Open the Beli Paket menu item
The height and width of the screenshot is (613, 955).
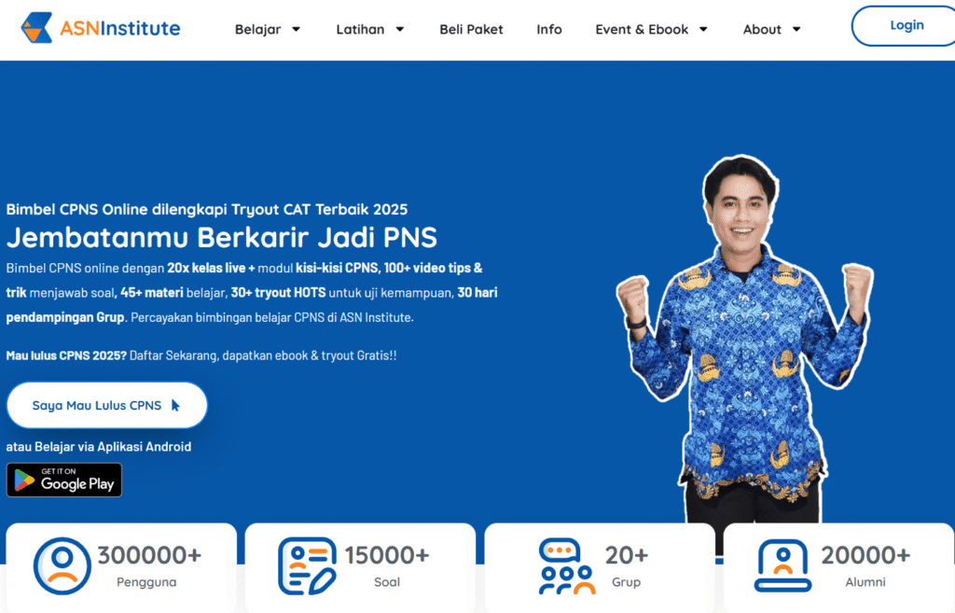pyautogui.click(x=471, y=29)
